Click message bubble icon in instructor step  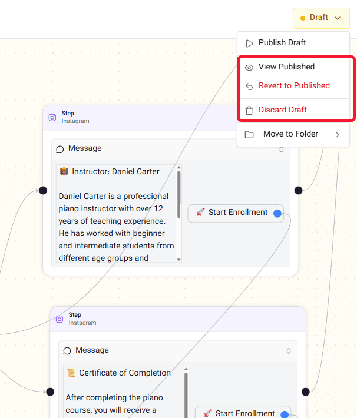click(59, 150)
